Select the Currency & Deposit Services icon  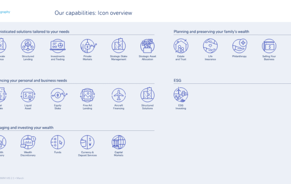(x=87, y=142)
